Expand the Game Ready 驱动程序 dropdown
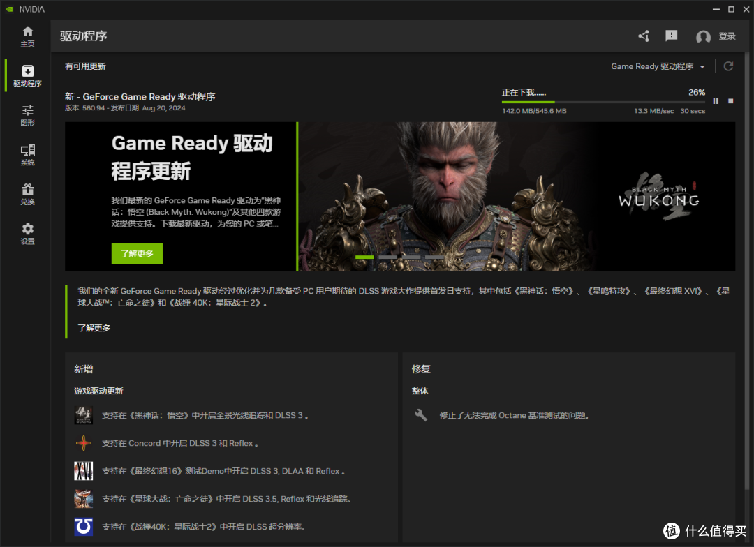The image size is (754, 547). (658, 66)
